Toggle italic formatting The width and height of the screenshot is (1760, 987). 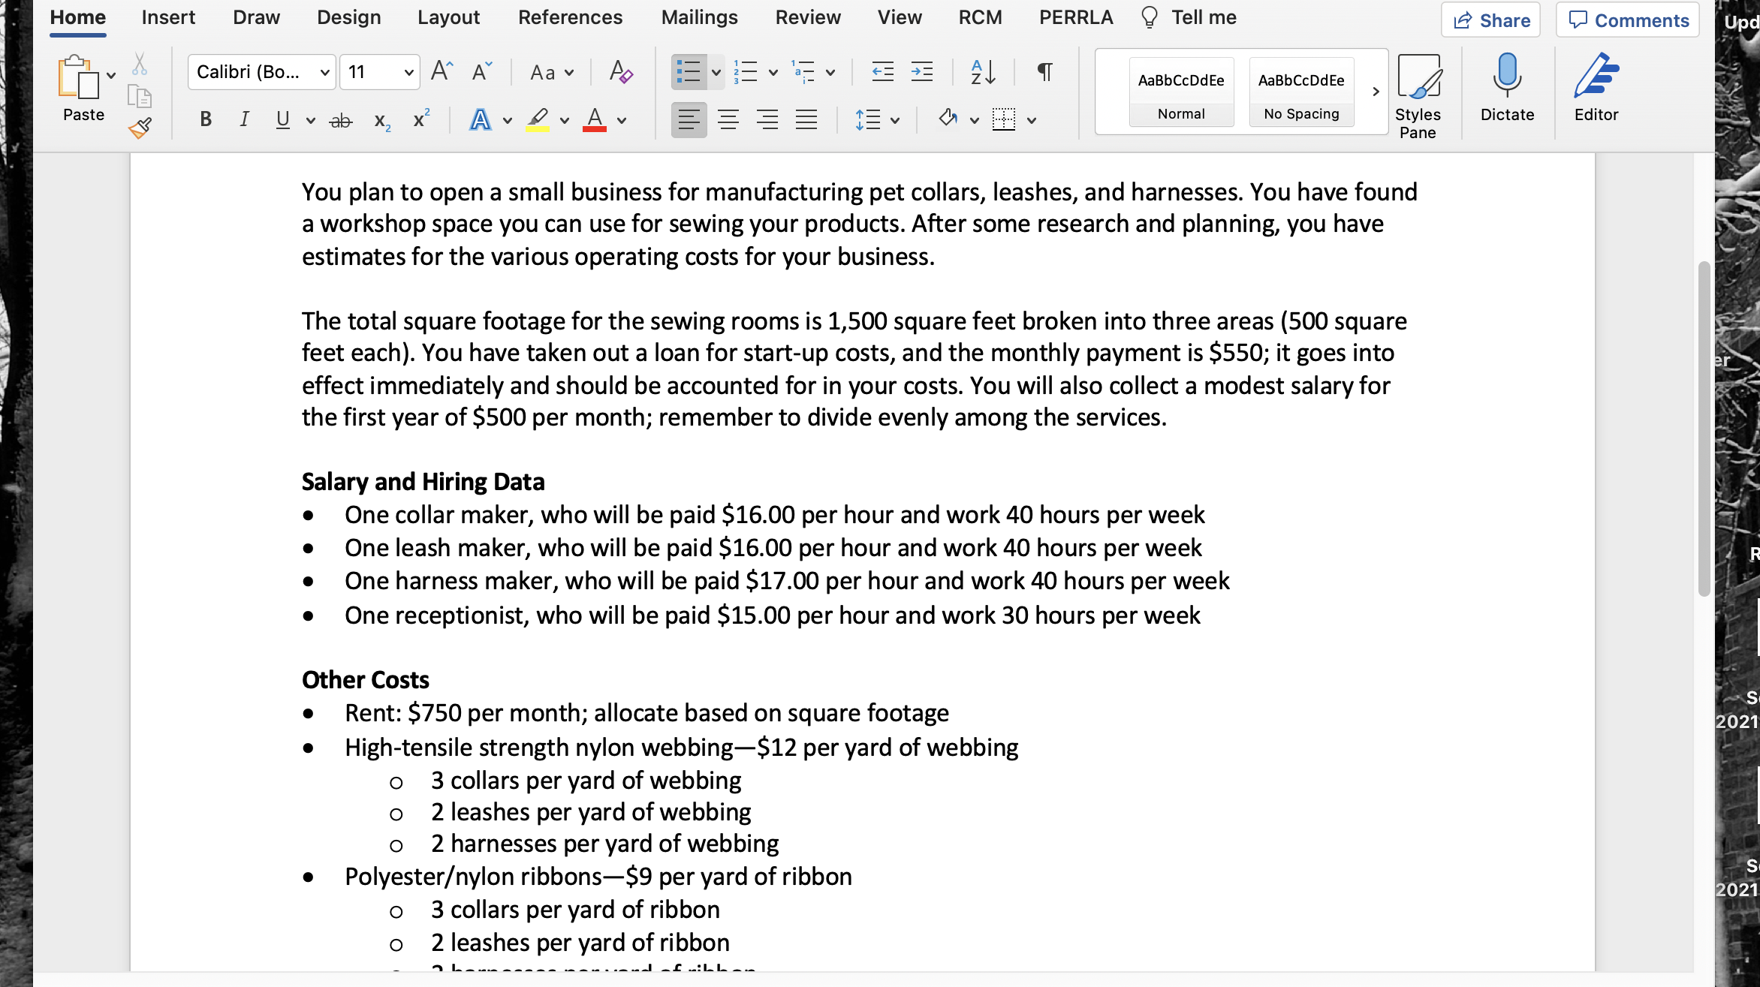coord(244,119)
